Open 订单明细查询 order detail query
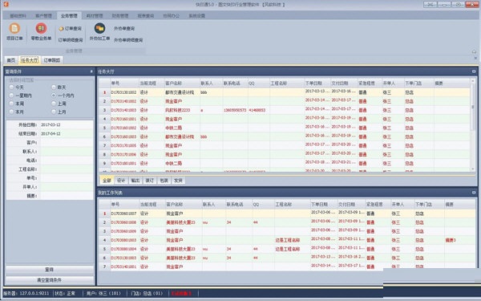This screenshot has width=481, height=301. [x=71, y=40]
